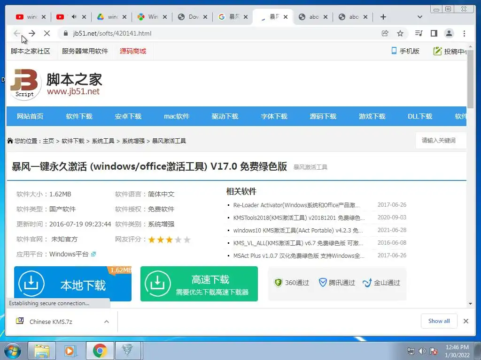Open the Chrome profile avatar
481x360 pixels.
click(449, 33)
